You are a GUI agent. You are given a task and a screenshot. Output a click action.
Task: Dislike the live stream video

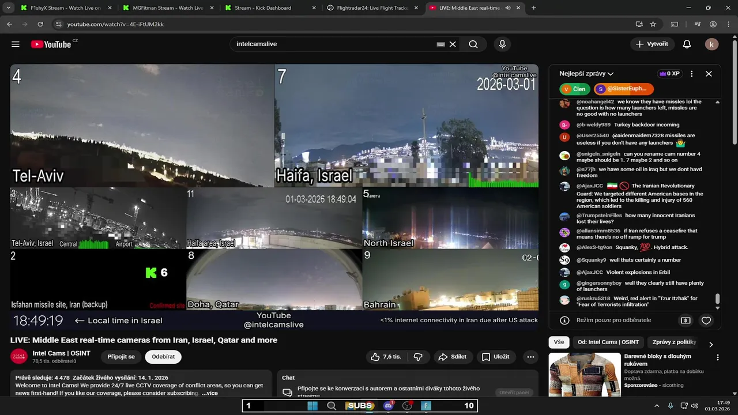pyautogui.click(x=419, y=357)
